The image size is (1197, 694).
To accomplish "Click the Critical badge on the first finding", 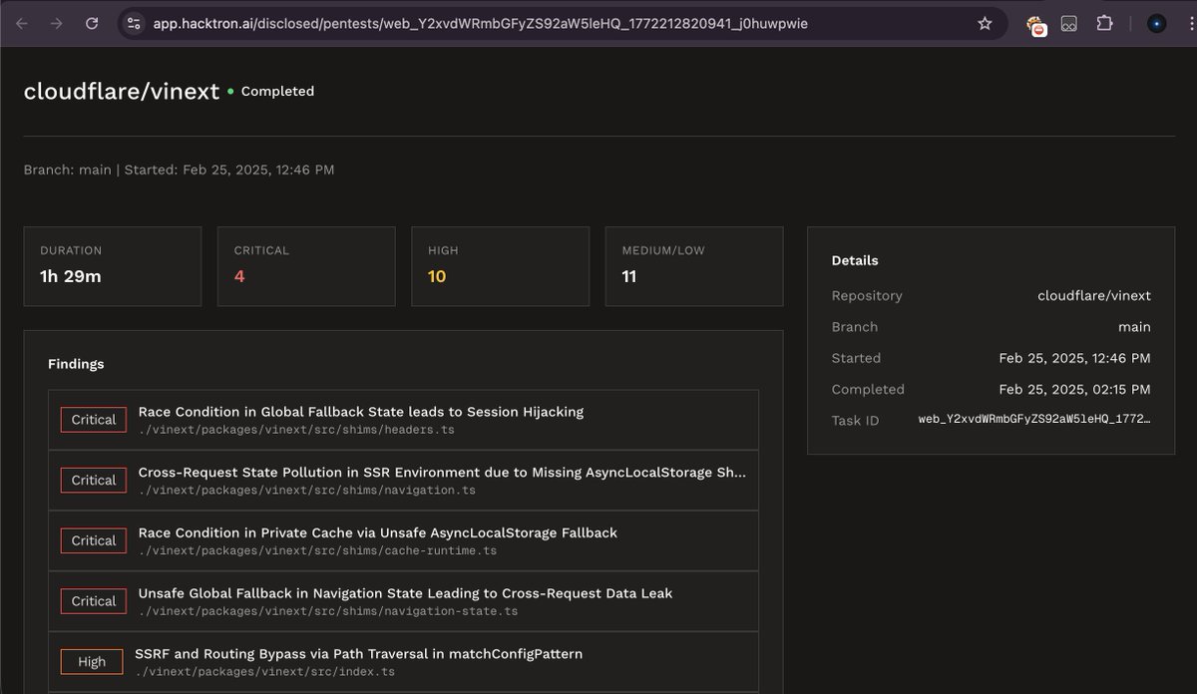I will (x=92, y=419).
